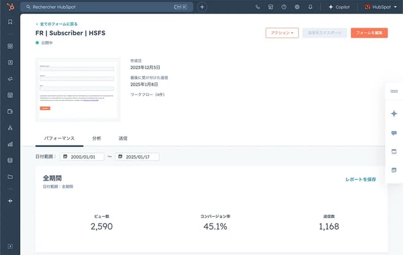403x255 pixels.
Task: Open the calling phone icon
Action: [257, 7]
